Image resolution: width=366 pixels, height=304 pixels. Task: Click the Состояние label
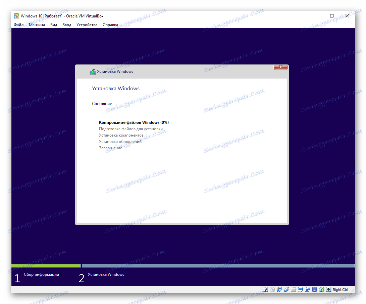(102, 104)
